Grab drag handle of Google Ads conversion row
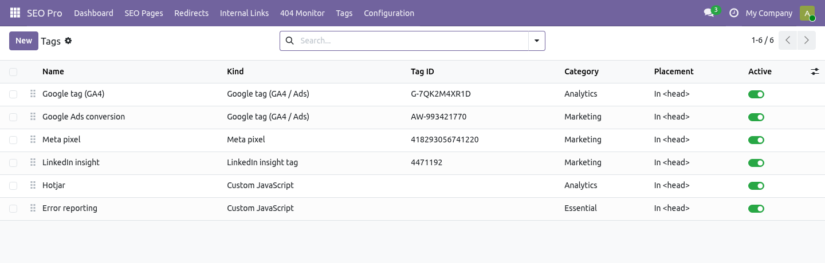 (x=33, y=117)
